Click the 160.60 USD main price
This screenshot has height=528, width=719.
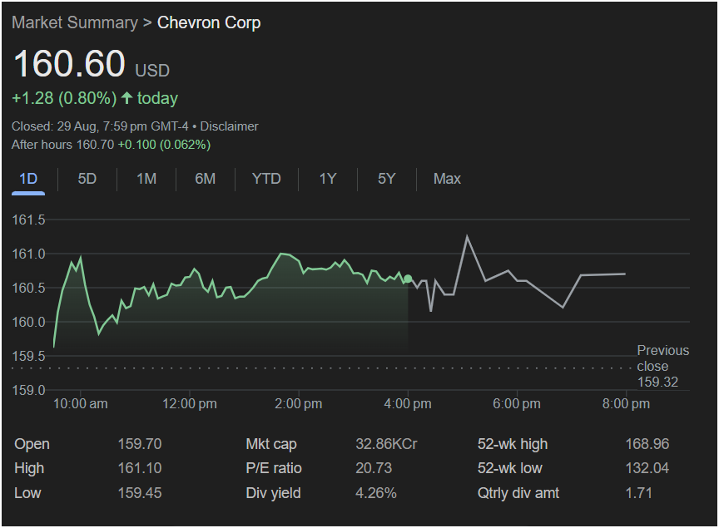pos(69,65)
